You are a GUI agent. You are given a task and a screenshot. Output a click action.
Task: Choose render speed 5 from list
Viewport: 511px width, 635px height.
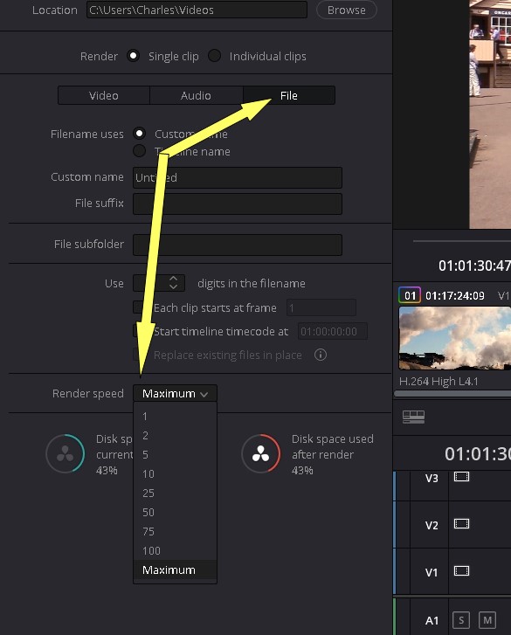[x=175, y=454]
